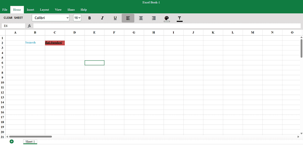Select row header 10
Image resolution: width=303 pixels, height=145 pixels.
(x=3, y=82)
